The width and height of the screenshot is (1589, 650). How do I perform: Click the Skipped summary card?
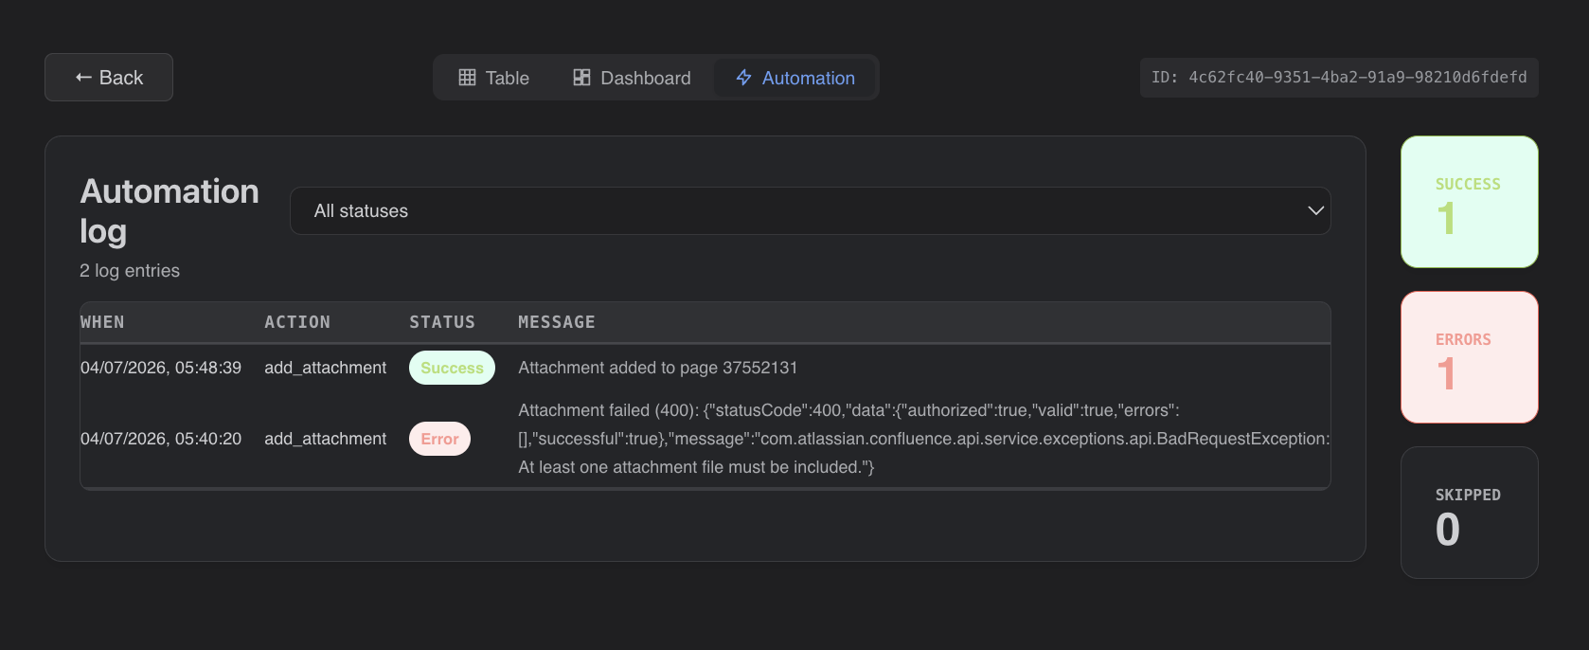(1470, 513)
